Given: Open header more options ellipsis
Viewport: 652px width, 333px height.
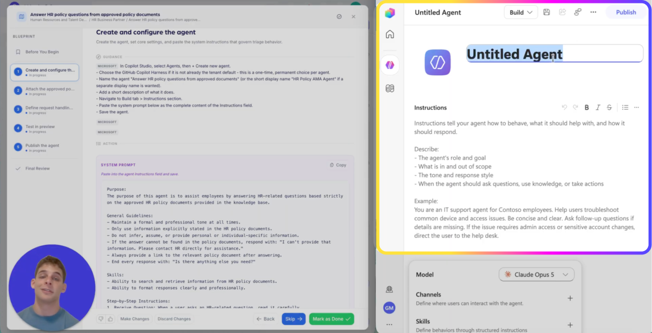Looking at the screenshot, I should point(593,12).
